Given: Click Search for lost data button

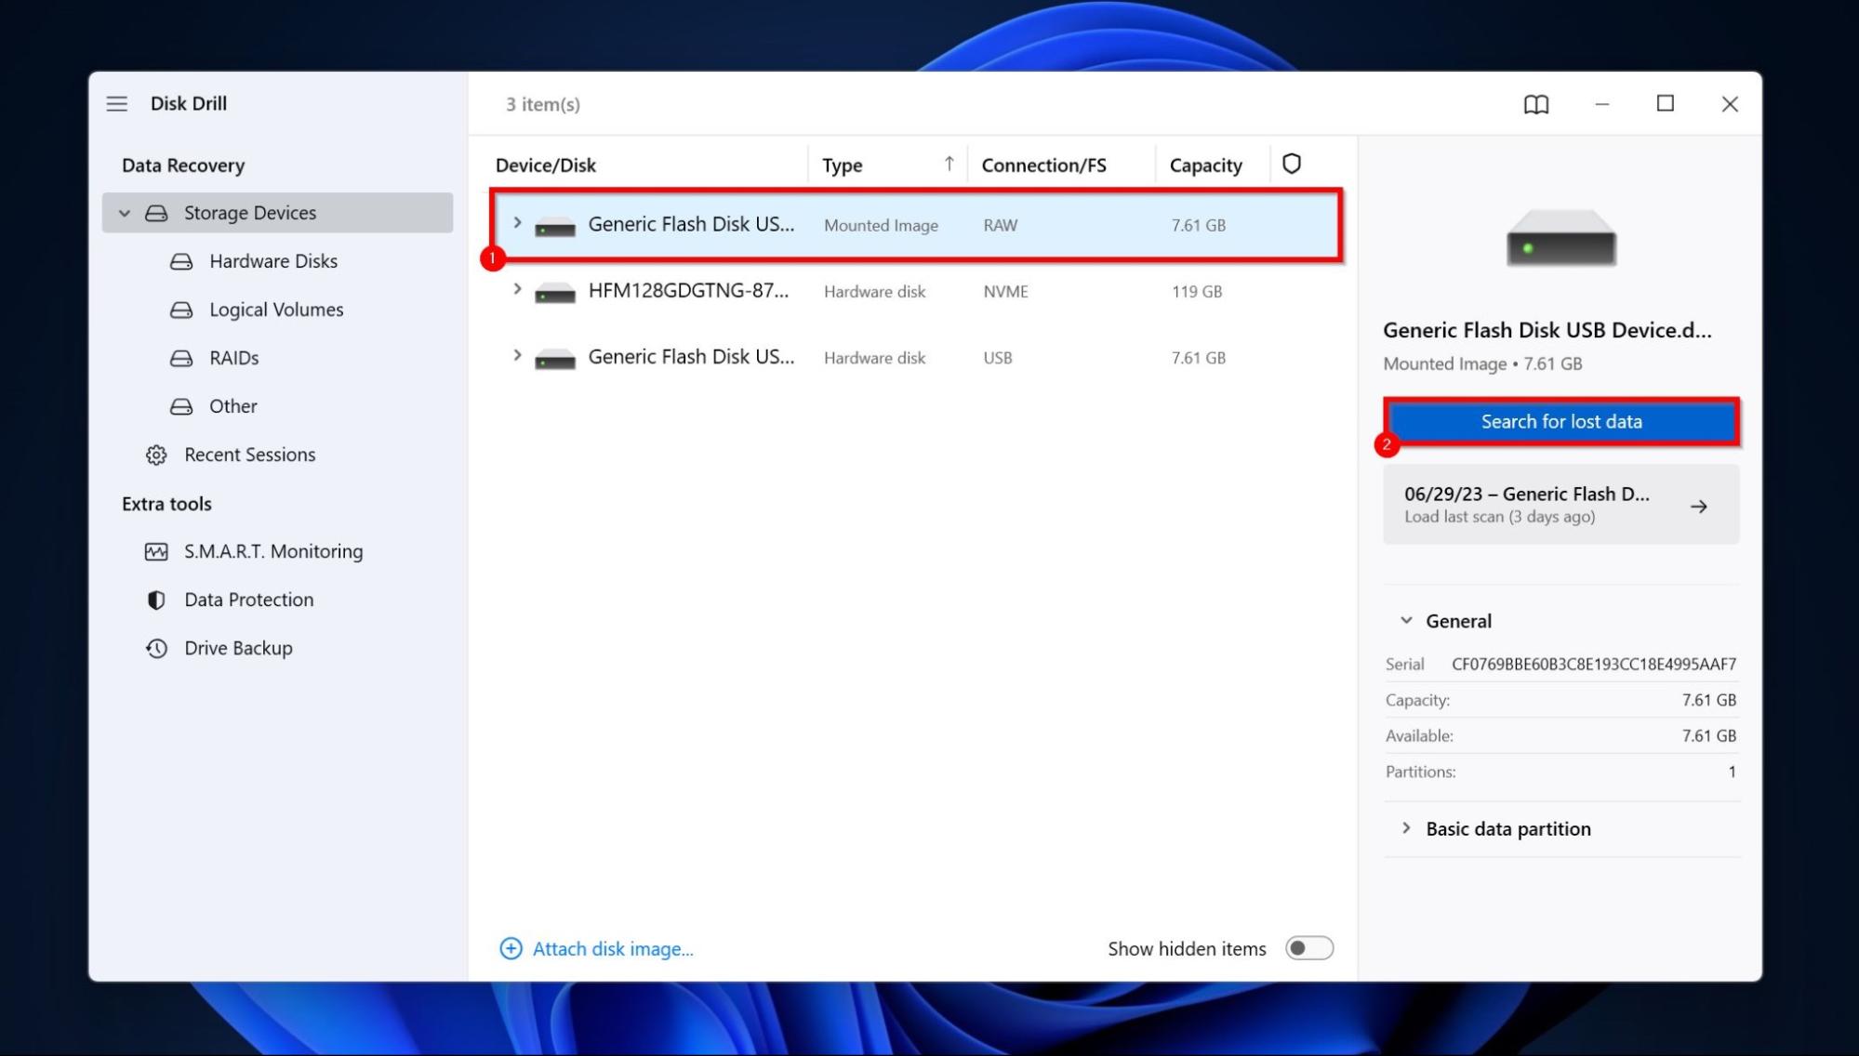Looking at the screenshot, I should pos(1560,420).
